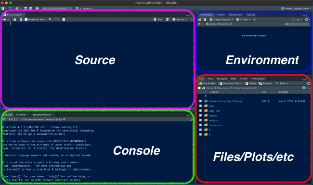Open the List view dropdown in the Environment pane
The width and height of the screenshot is (313, 185).
pyautogui.click(x=297, y=20)
